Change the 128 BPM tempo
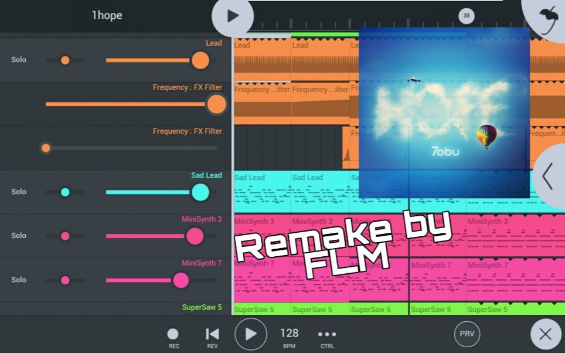Image resolution: width=565 pixels, height=353 pixels. (289, 338)
